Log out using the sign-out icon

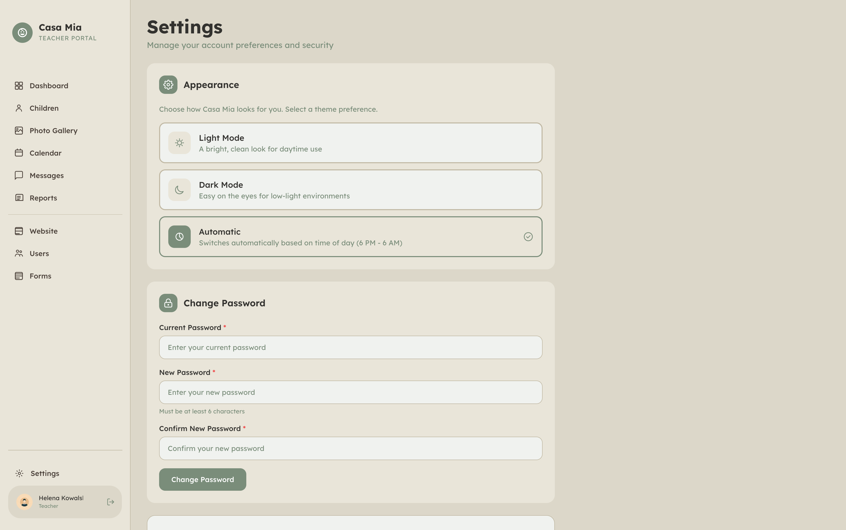[110, 502]
